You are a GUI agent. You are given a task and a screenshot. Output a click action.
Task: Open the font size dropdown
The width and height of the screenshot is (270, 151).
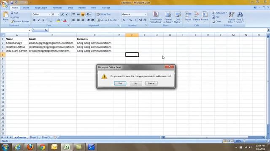58,14
